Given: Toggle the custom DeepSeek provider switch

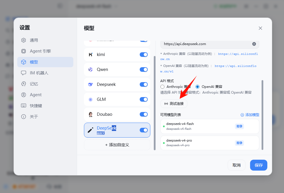Looking at the screenshot, I should click(144, 130).
